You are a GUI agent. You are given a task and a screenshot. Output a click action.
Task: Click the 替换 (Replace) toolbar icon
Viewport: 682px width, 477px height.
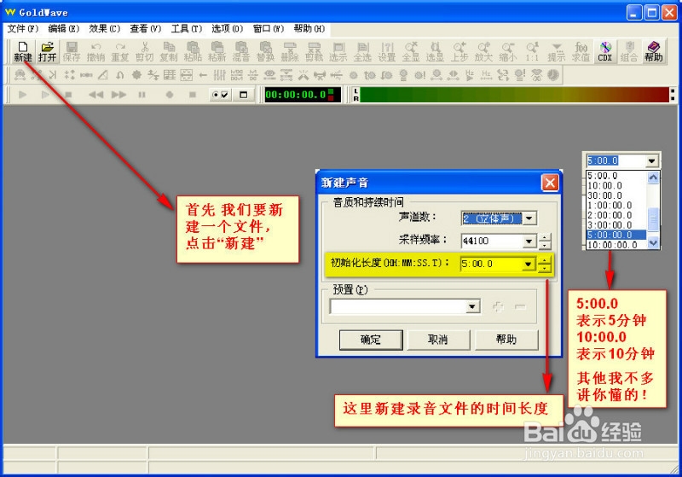point(265,51)
